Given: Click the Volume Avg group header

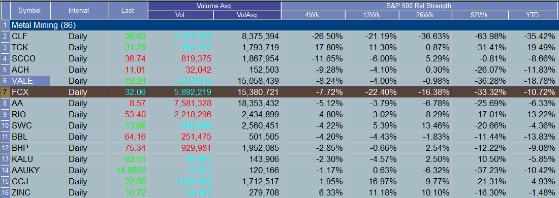Looking at the screenshot, I should pyautogui.click(x=214, y=6).
